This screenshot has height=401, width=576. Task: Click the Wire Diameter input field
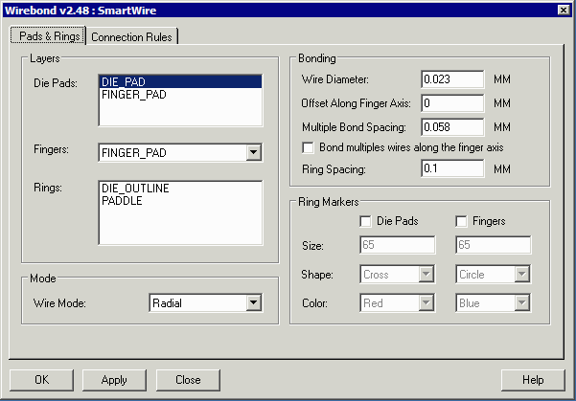(452, 79)
